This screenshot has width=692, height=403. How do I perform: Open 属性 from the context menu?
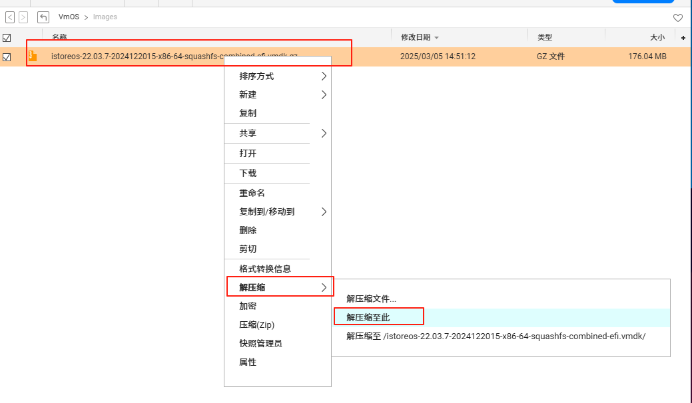click(278, 362)
